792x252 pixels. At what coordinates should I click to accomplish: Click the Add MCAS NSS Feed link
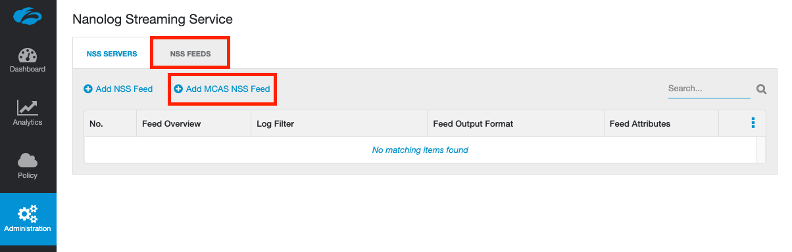(x=228, y=89)
